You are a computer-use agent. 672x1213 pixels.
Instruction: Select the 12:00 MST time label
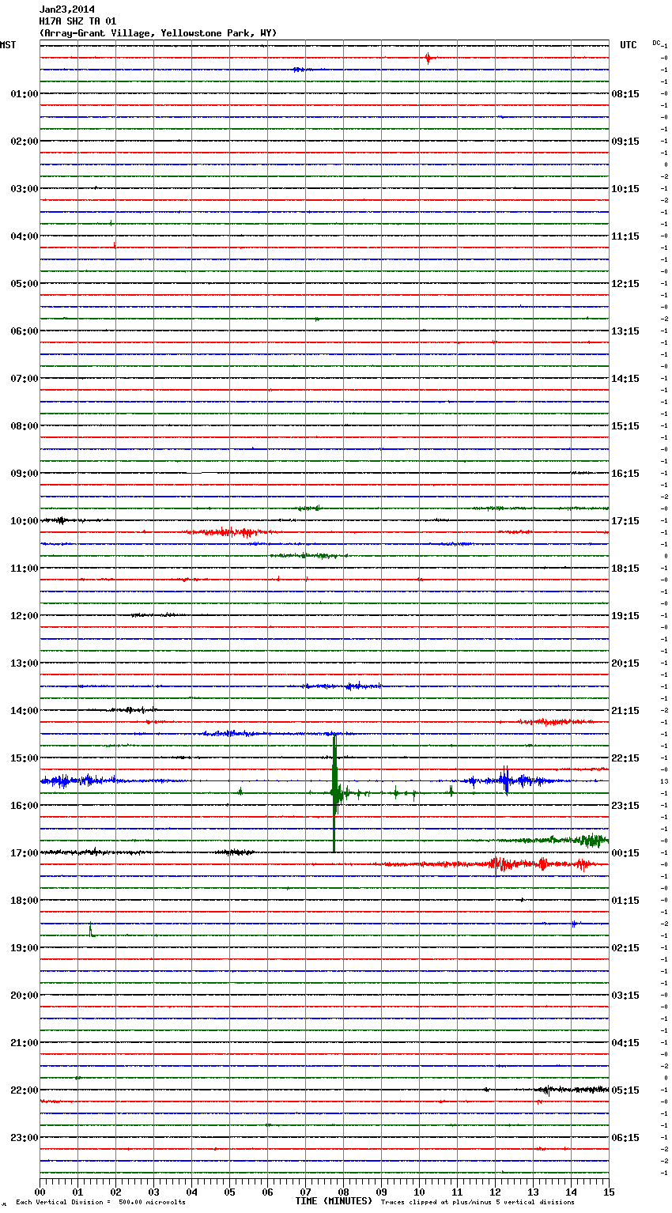coord(25,616)
